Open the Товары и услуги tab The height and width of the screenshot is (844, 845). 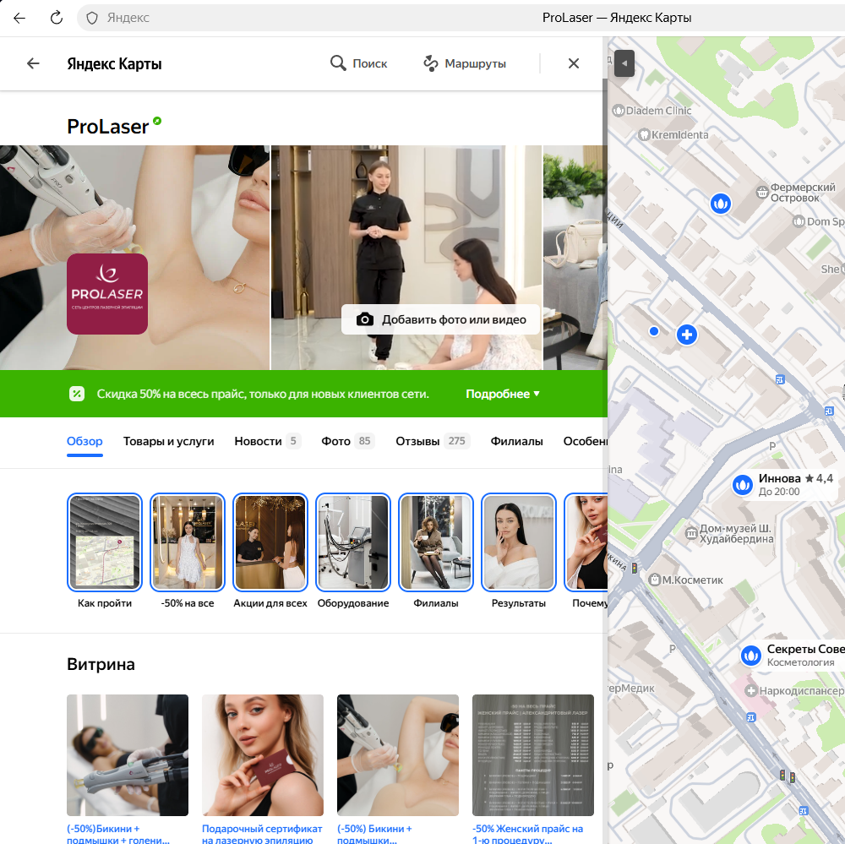click(x=168, y=441)
